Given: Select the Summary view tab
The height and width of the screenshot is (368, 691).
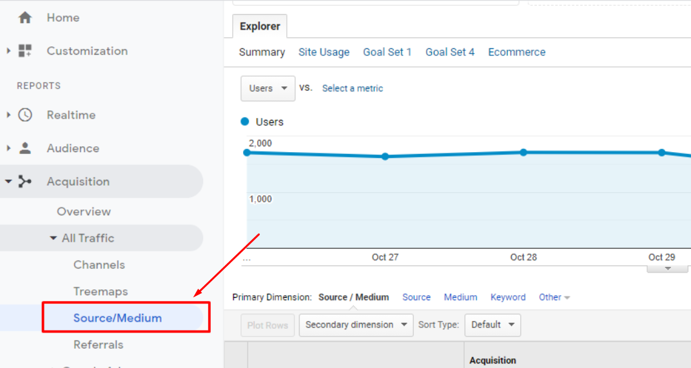Looking at the screenshot, I should pos(262,52).
